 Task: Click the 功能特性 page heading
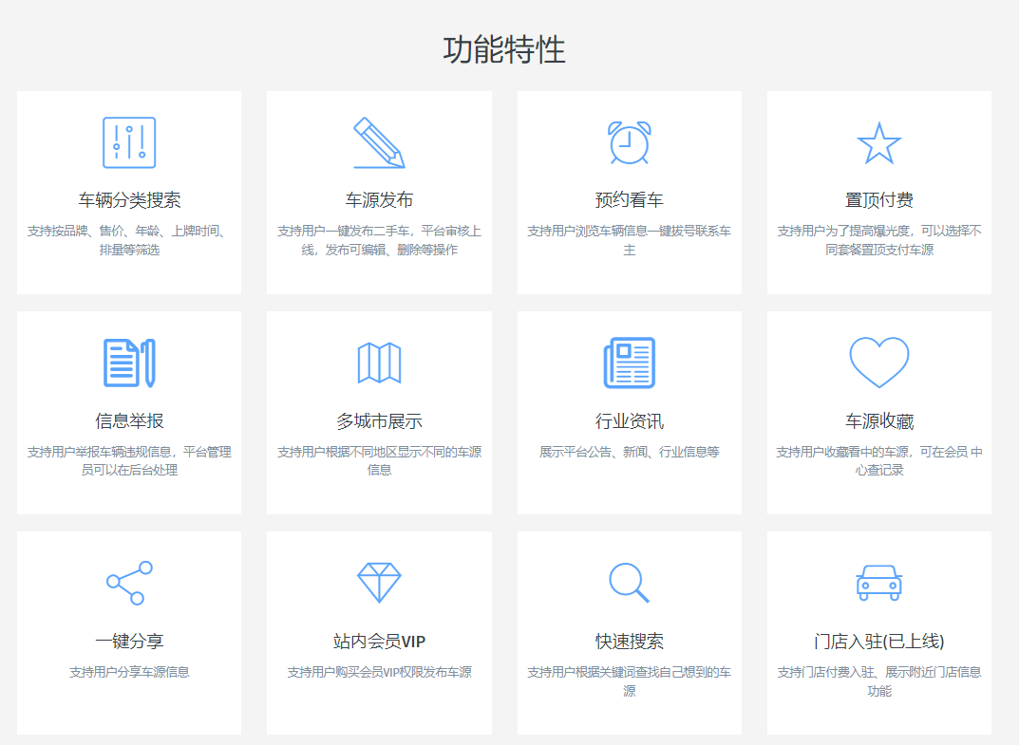504,49
